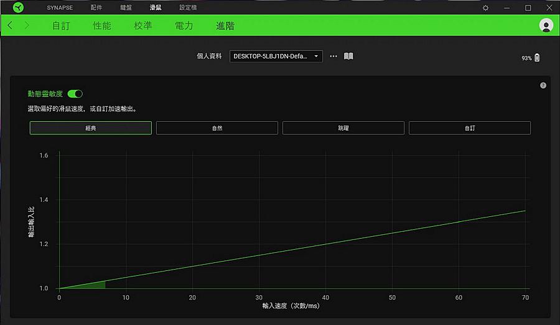Select the 自然 sensitivity preset
The width and height of the screenshot is (560, 325).
pos(217,128)
